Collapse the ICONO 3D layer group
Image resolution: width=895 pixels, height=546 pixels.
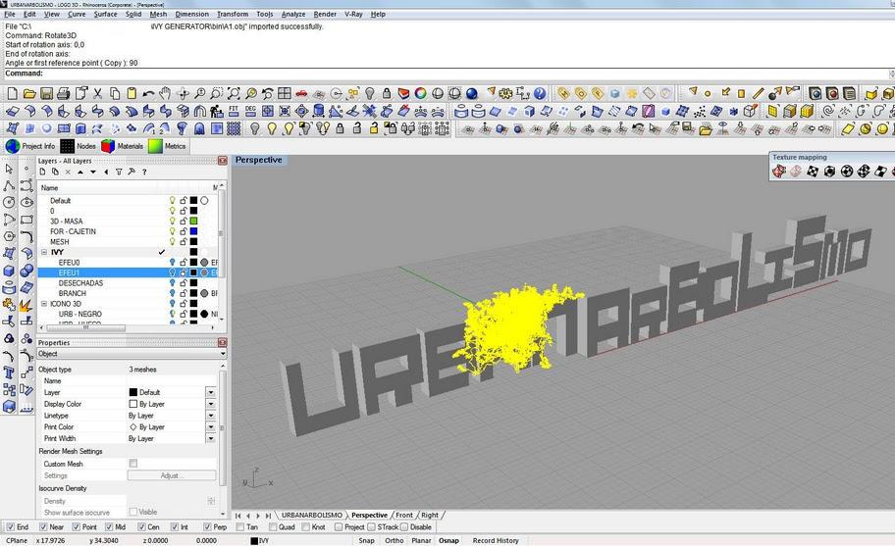point(44,304)
